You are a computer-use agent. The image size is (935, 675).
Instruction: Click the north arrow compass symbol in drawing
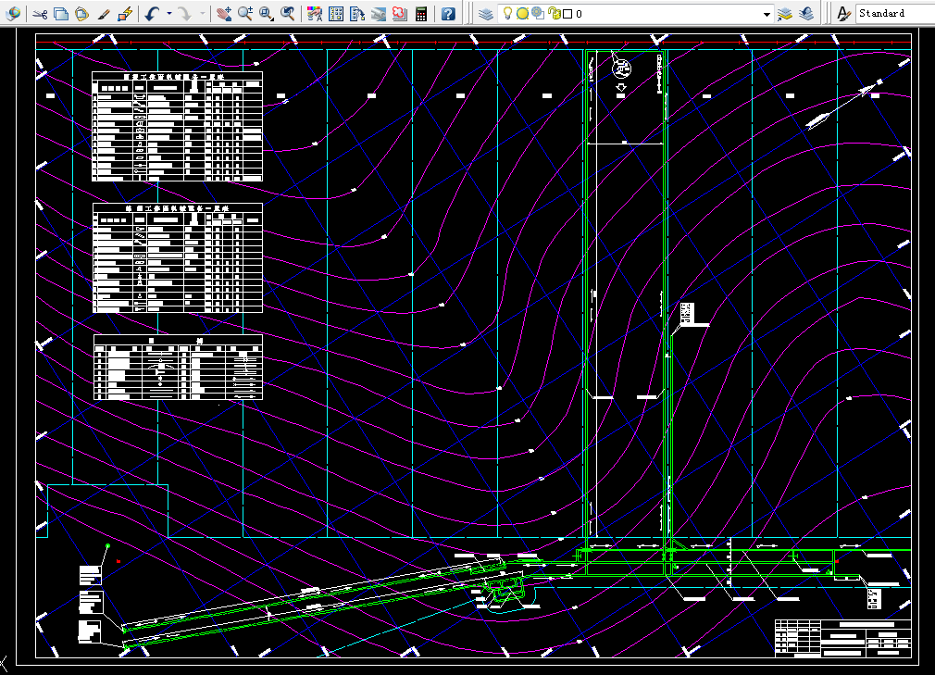point(844,103)
